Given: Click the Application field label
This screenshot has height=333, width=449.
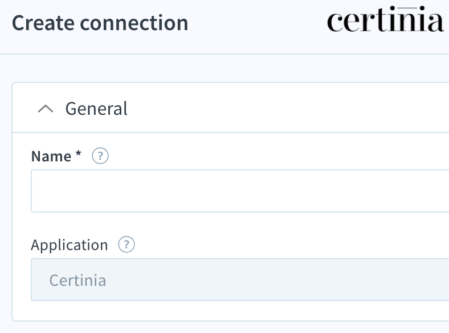Looking at the screenshot, I should pos(70,245).
